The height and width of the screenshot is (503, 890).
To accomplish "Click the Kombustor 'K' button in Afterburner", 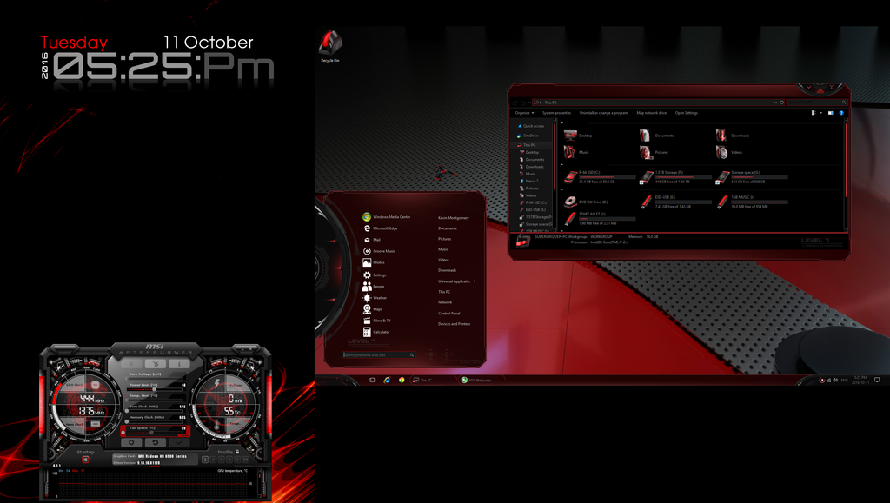I will [x=131, y=362].
